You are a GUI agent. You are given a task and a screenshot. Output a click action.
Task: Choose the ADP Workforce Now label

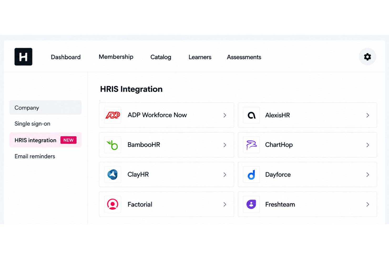point(157,115)
